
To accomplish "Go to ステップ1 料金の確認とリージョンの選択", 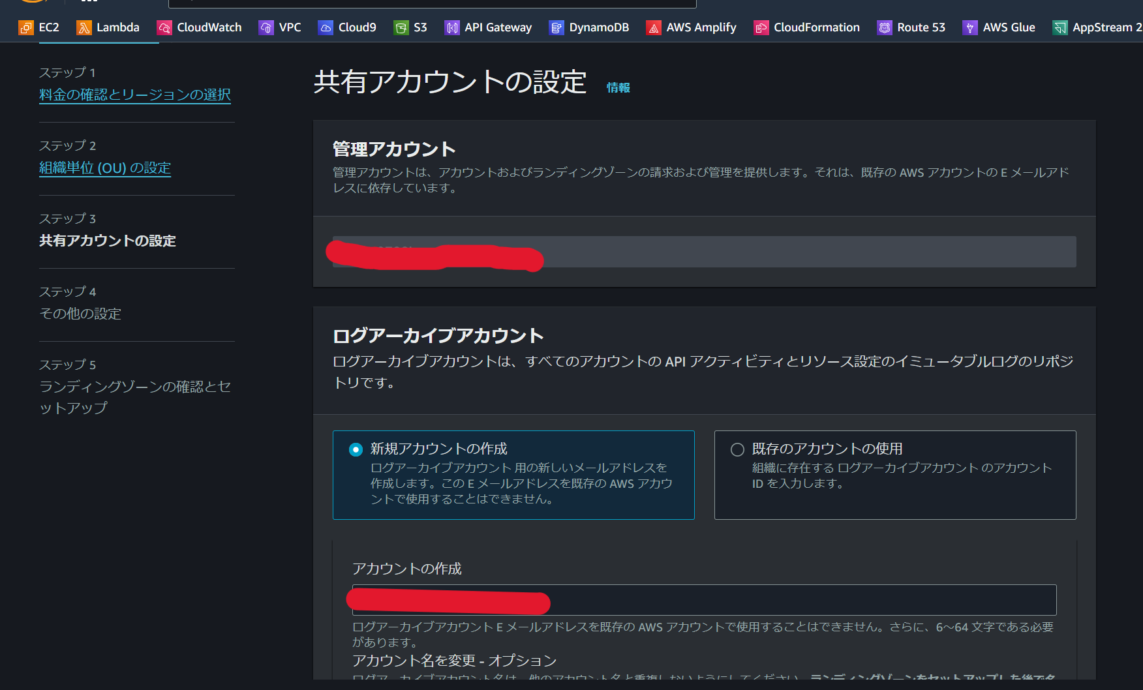I will tap(135, 95).
